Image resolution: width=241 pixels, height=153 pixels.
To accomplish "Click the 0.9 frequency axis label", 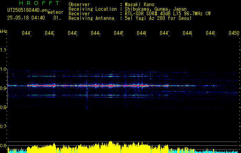I will click(3, 88).
